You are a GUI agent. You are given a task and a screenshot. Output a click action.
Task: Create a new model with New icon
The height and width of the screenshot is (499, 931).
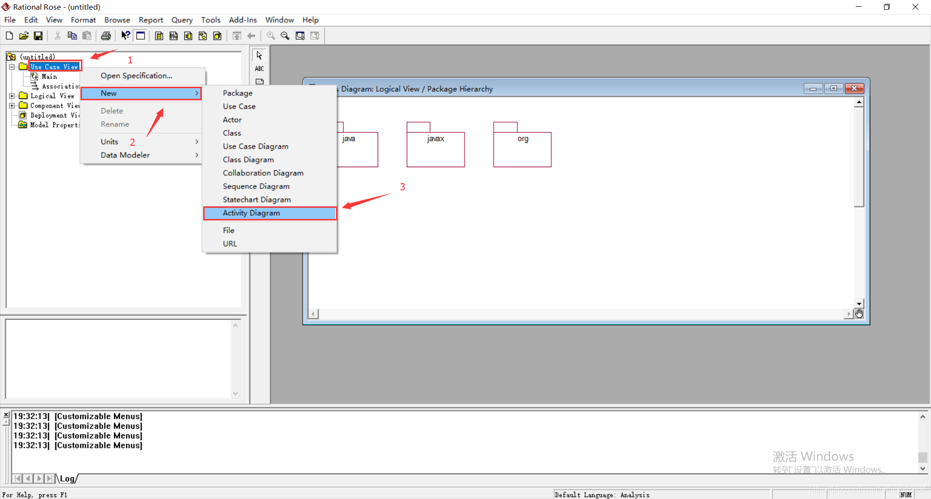9,36
